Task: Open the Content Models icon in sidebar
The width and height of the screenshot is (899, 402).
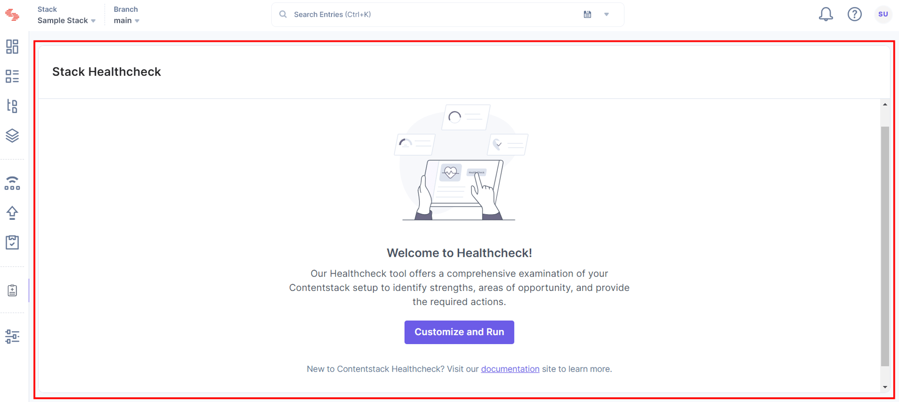Action: pyautogui.click(x=12, y=106)
